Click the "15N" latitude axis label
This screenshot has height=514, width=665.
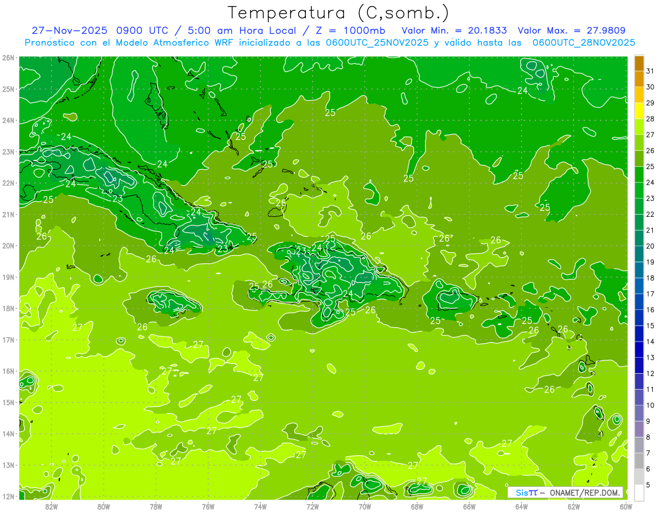click(8, 402)
